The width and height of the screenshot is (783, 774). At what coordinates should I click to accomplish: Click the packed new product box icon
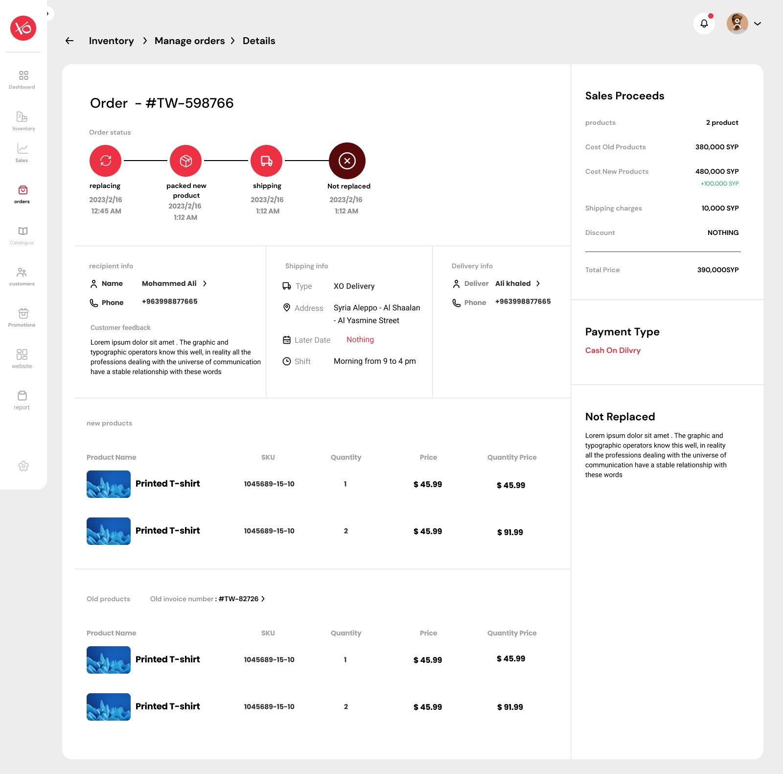click(185, 161)
